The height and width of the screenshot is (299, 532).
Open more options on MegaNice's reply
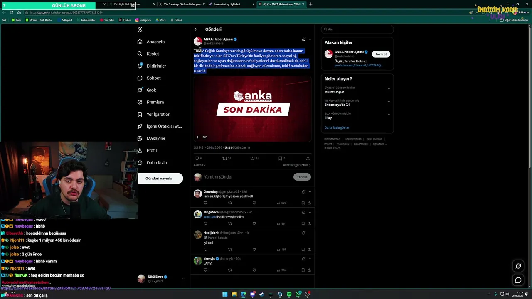pyautogui.click(x=309, y=212)
